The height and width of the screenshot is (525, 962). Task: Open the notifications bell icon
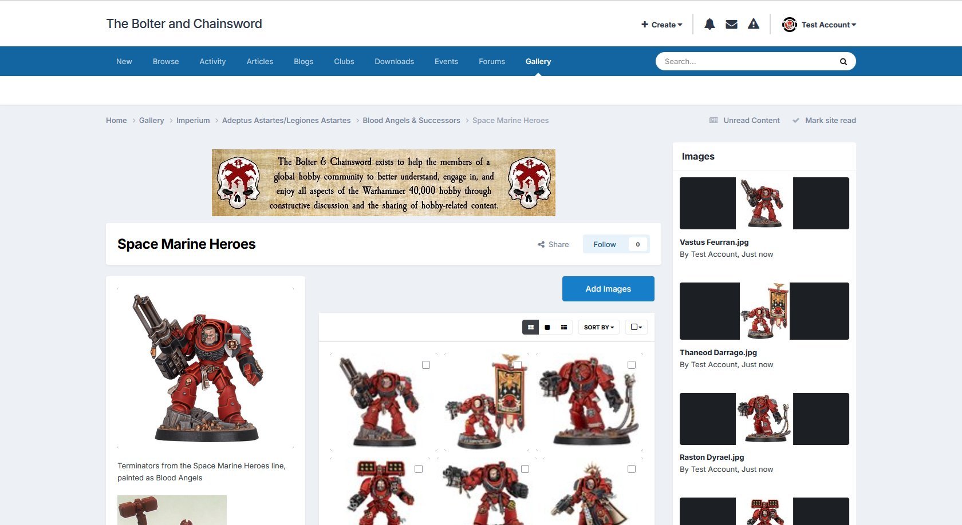click(x=709, y=24)
